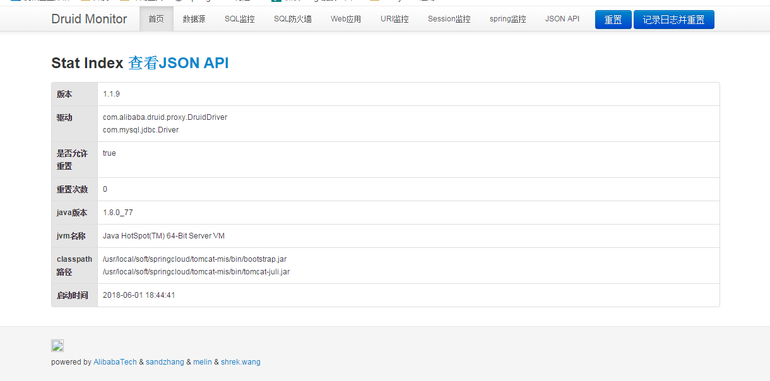Image resolution: width=770 pixels, height=381 pixels.
Task: Open the melin footer link
Action: tap(203, 362)
